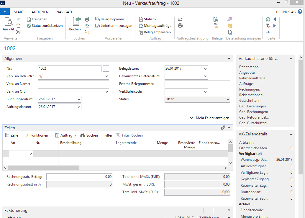Open the Funktionen menu

[39, 135]
